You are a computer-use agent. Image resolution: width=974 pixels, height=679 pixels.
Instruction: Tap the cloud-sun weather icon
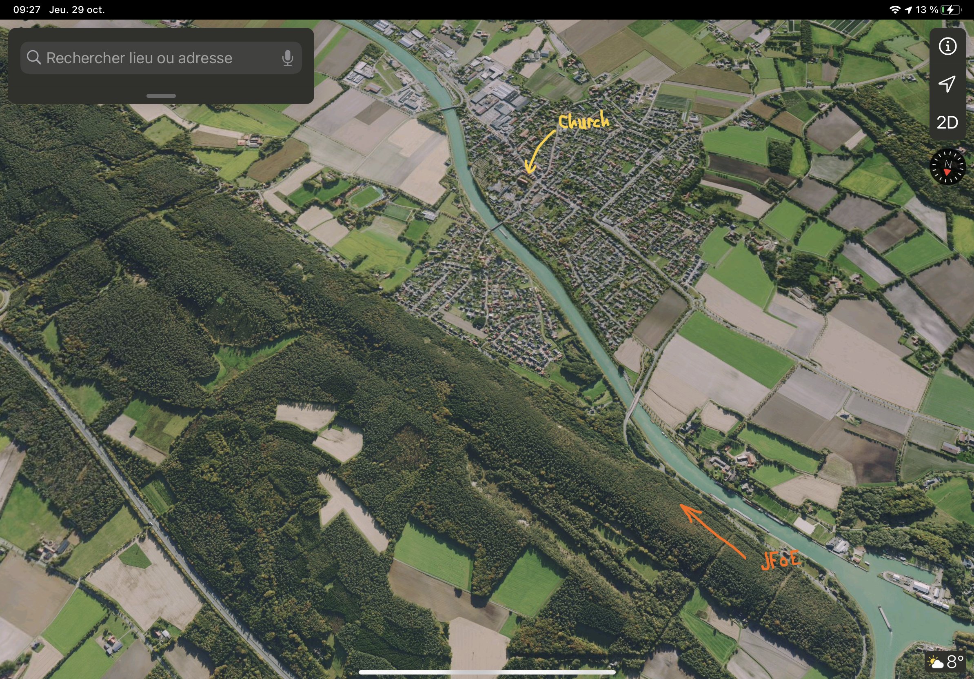tap(935, 662)
